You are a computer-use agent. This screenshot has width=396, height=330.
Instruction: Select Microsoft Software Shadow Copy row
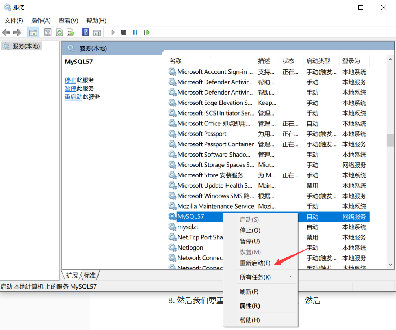[x=268, y=155]
